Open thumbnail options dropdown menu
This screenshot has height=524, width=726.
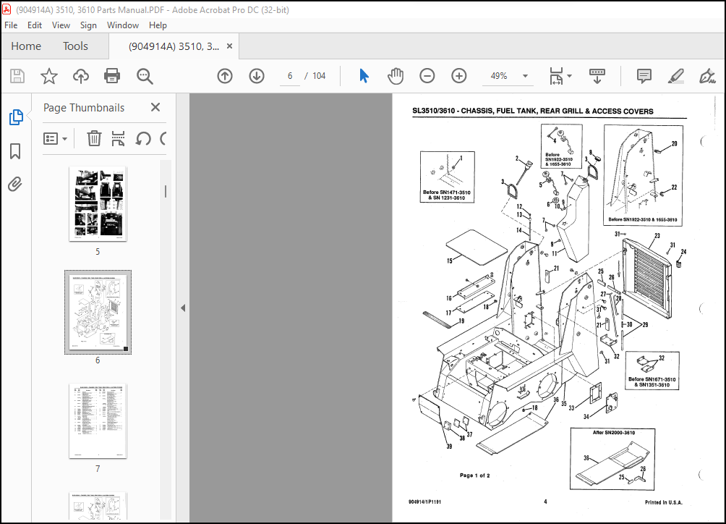pyautogui.click(x=56, y=138)
